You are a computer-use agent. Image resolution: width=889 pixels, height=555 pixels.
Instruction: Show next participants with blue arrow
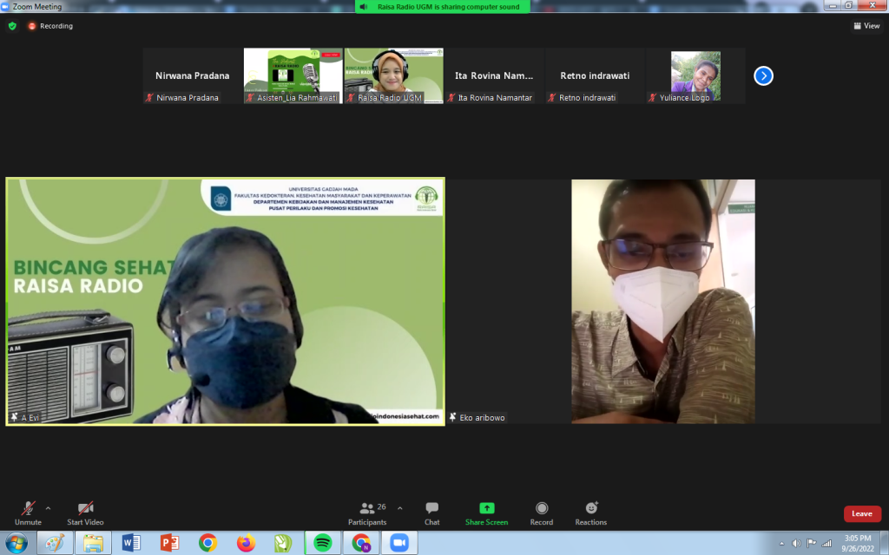[x=763, y=75]
